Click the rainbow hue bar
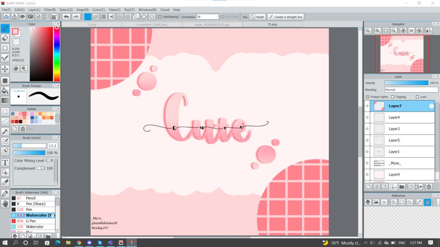The width and height of the screenshot is (440, 247). pos(57,54)
